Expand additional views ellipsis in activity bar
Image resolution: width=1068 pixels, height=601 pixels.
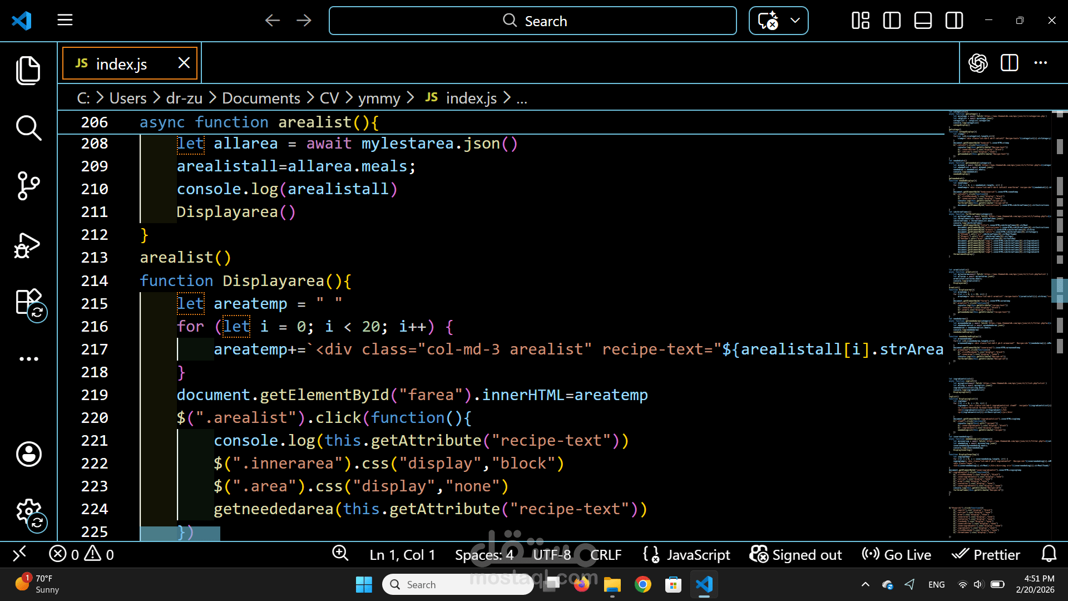(x=28, y=359)
